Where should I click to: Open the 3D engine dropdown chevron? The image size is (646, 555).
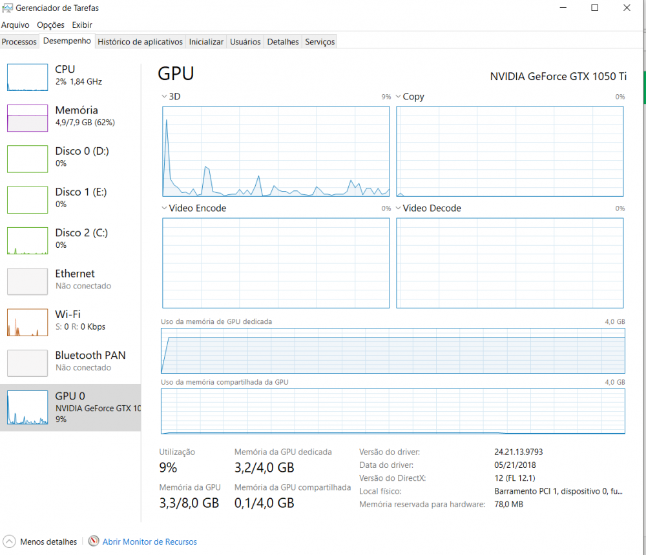click(164, 97)
